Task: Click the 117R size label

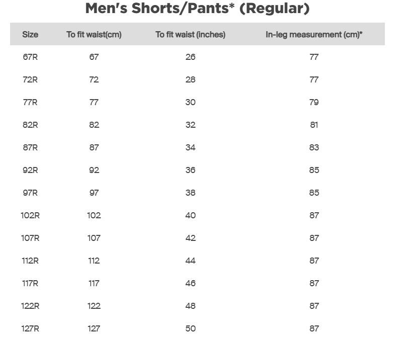Action: point(30,283)
